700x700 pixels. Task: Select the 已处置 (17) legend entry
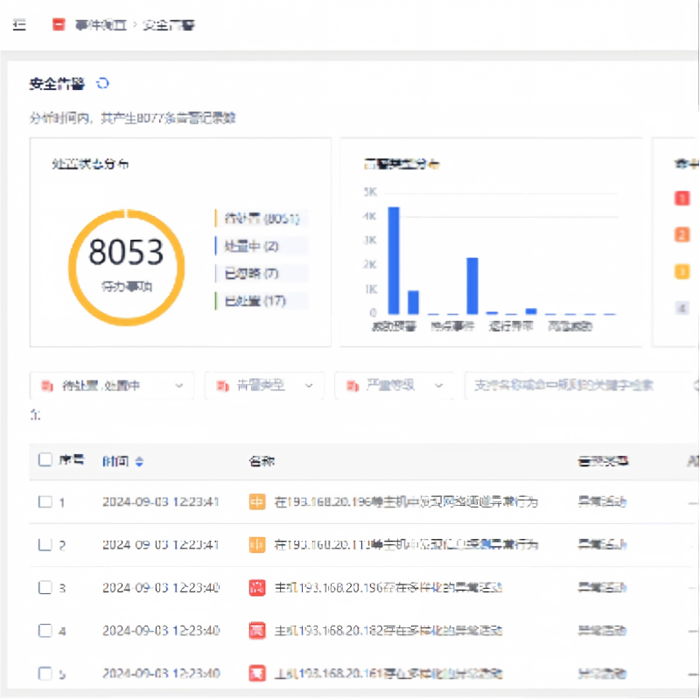(x=262, y=301)
